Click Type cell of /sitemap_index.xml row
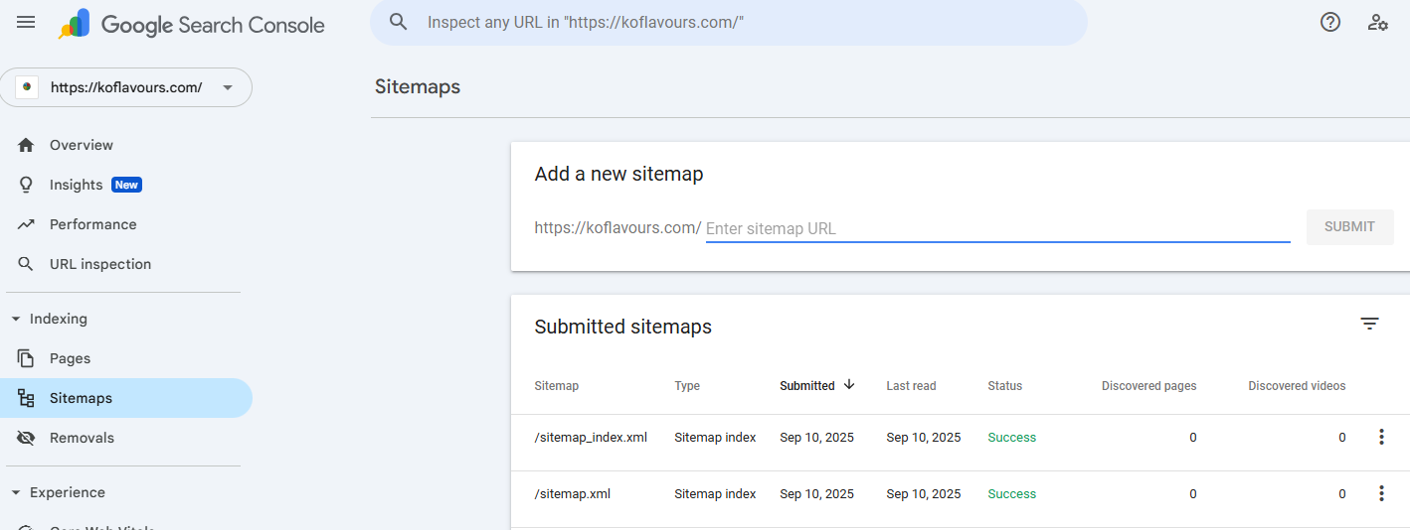The image size is (1410, 530). pos(715,438)
